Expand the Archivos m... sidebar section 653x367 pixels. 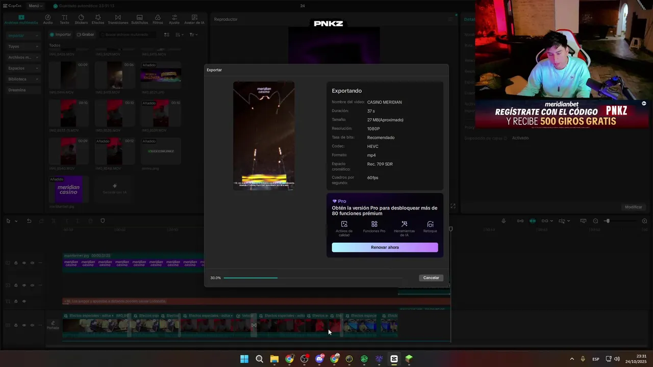tap(23, 57)
